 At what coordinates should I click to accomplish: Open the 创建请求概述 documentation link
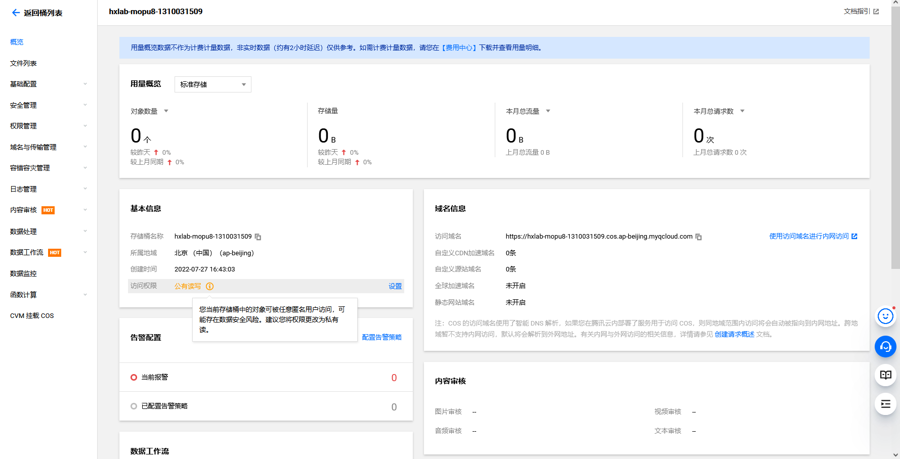[734, 334]
